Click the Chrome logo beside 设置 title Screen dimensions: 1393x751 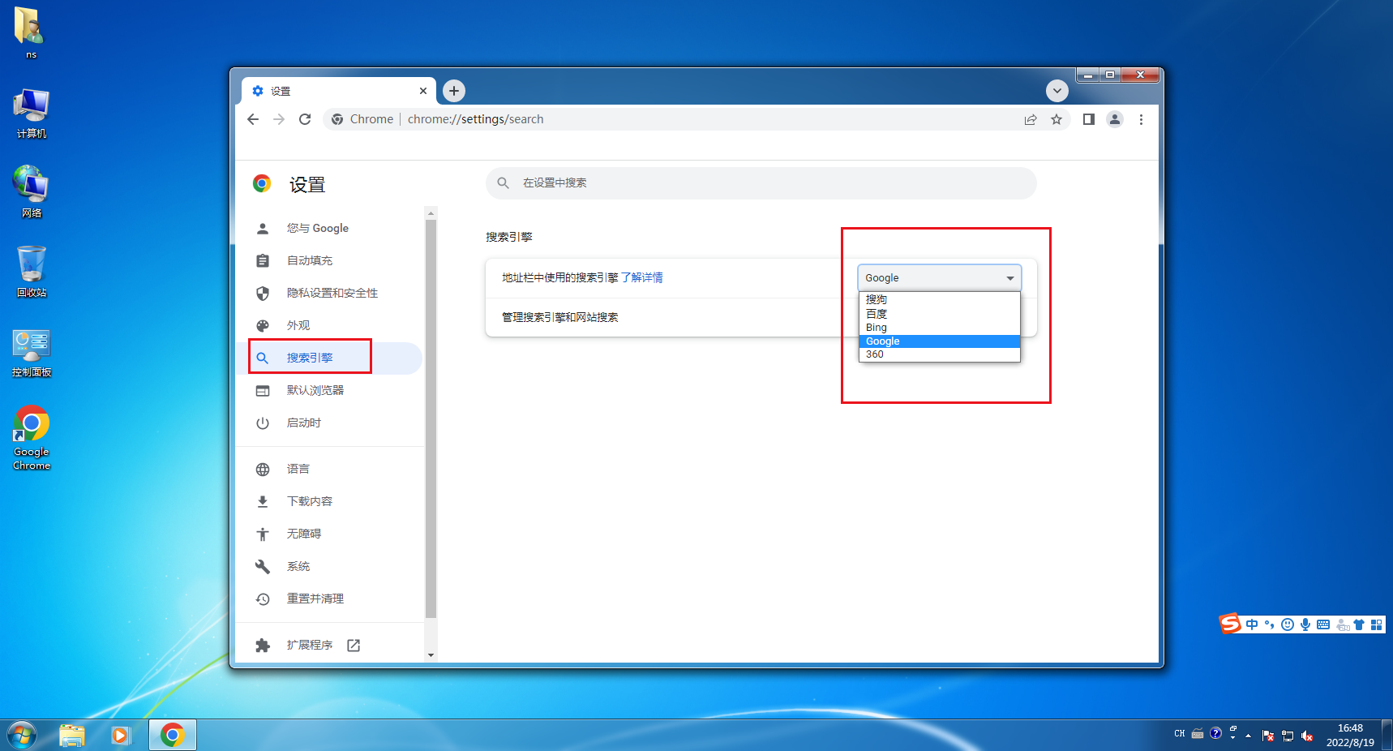pyautogui.click(x=261, y=183)
